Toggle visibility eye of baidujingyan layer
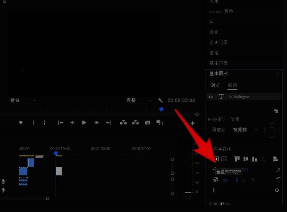 [211, 97]
